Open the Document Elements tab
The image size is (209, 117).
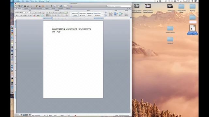coord(36,9)
